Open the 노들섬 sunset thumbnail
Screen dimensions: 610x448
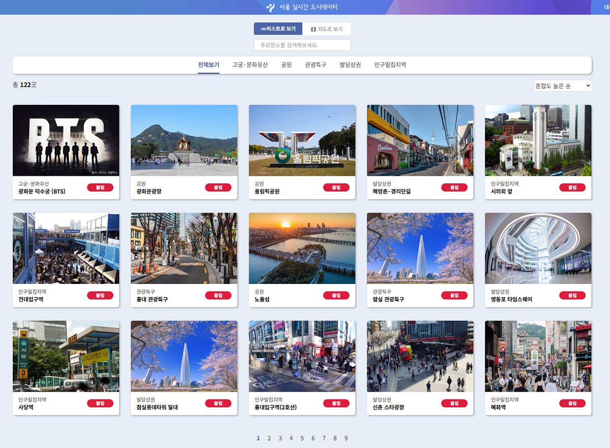[x=302, y=248]
